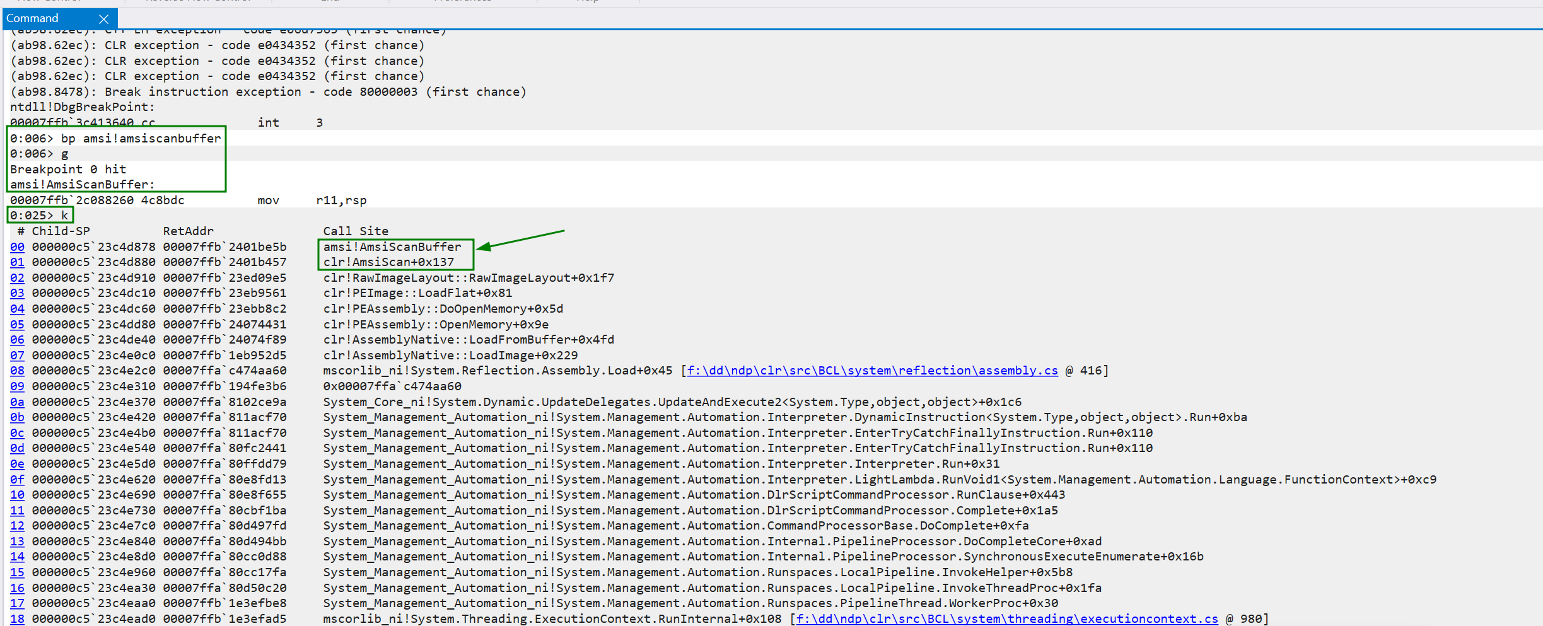Click the clr!AmsiScan+0x137 call site

click(x=388, y=262)
